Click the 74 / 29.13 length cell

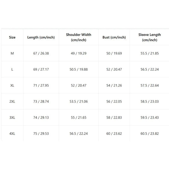click(x=41, y=118)
